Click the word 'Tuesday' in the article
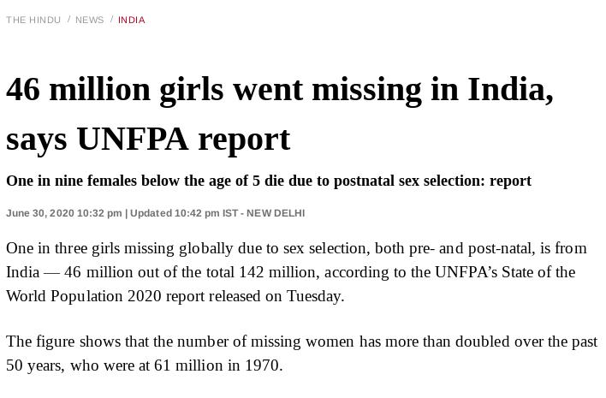The image size is (606, 398). point(315,296)
